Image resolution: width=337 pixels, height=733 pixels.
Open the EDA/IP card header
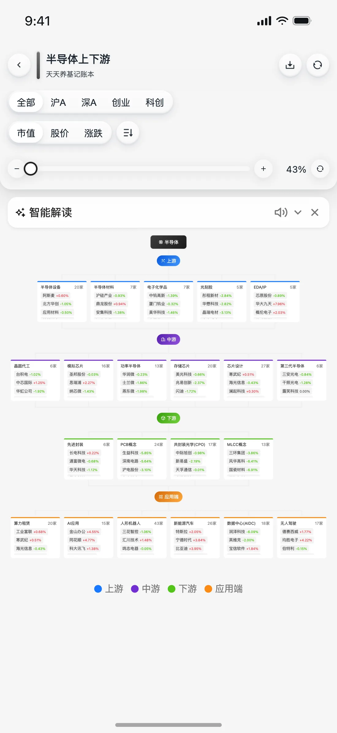click(x=275, y=287)
